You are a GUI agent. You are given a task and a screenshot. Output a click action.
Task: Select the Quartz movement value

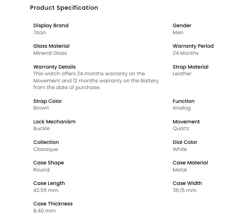point(181,129)
